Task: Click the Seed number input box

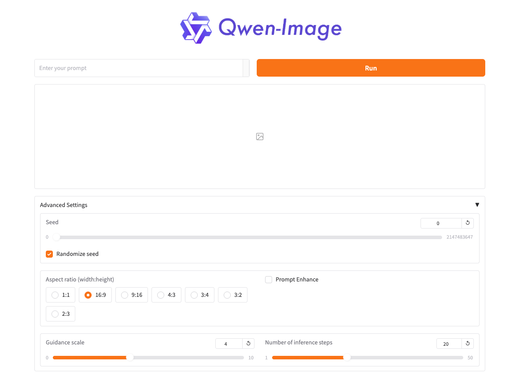Action: point(441,223)
